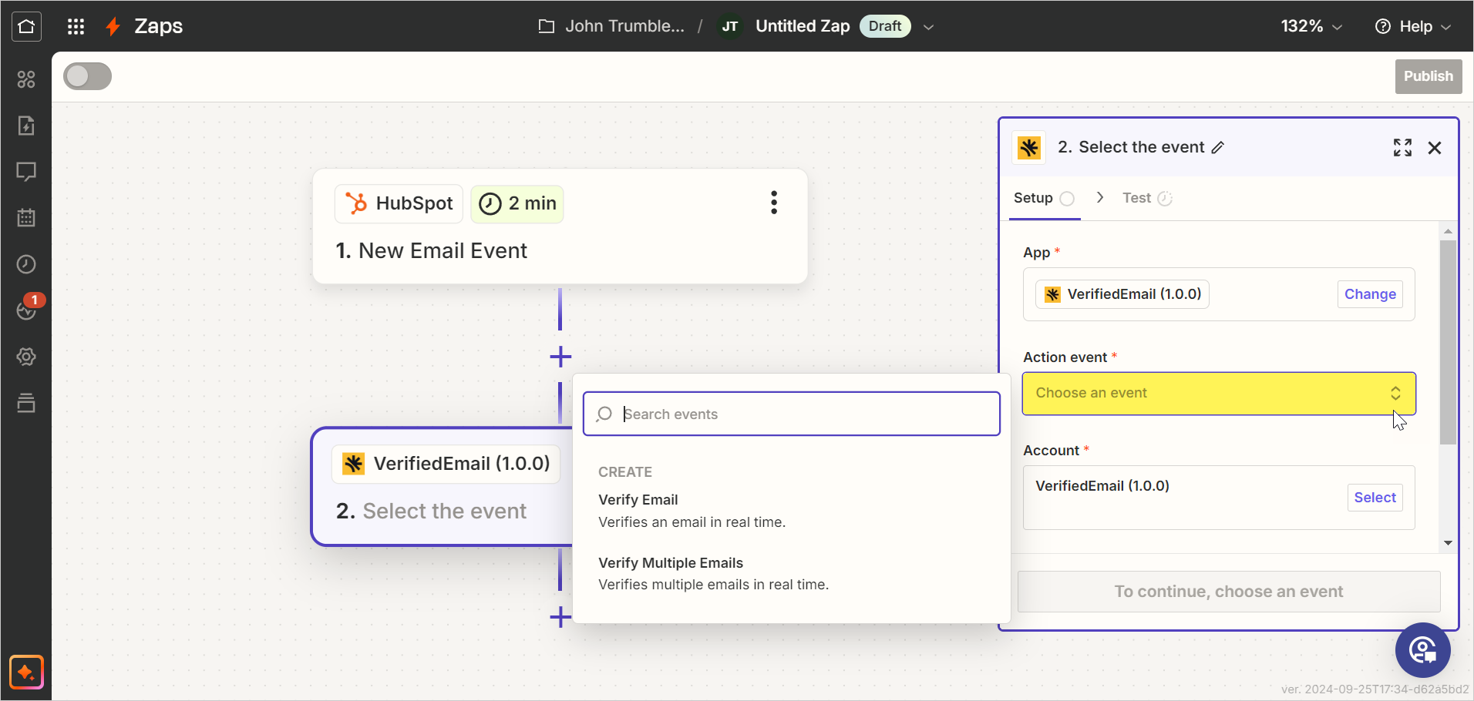Image resolution: width=1474 pixels, height=701 pixels.
Task: Toggle the Zap on/off switch
Action: pos(88,76)
